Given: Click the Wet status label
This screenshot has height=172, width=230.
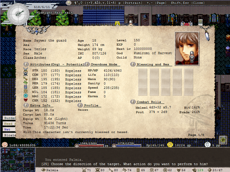Looking at the screenshot, I should [9, 129].
